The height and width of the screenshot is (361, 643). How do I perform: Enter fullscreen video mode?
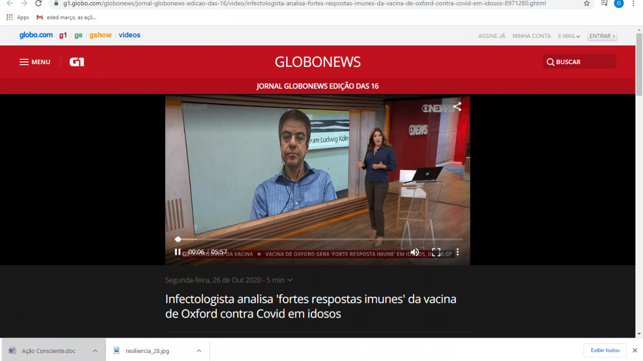[436, 252]
